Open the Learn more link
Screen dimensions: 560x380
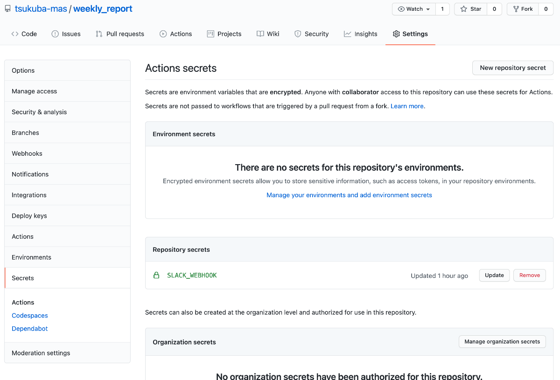(x=408, y=106)
